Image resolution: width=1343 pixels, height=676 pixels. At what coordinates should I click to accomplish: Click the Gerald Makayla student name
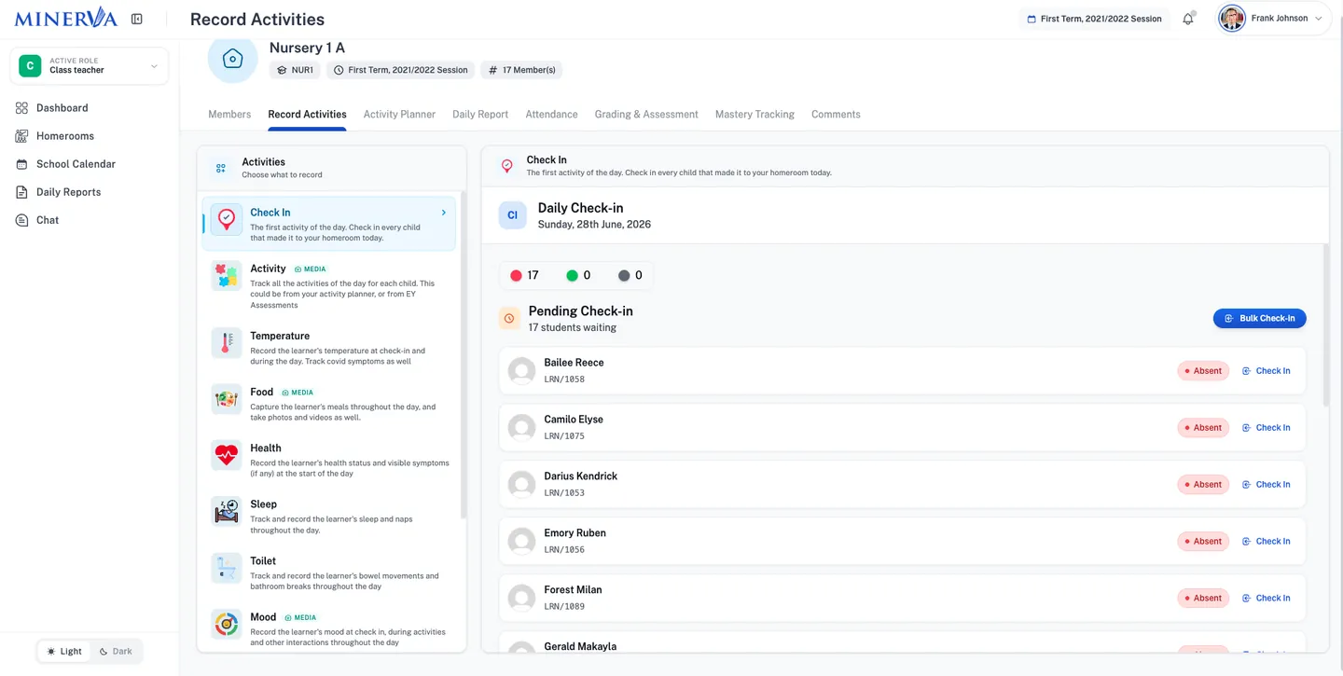coord(580,646)
